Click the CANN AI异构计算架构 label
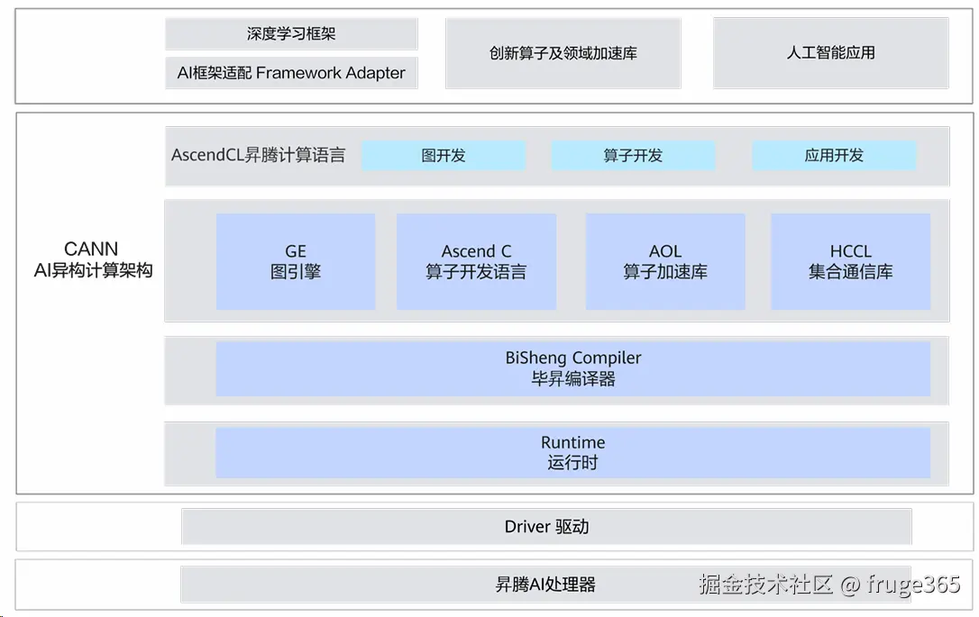Viewport: 979px width, 617px height. point(93,259)
